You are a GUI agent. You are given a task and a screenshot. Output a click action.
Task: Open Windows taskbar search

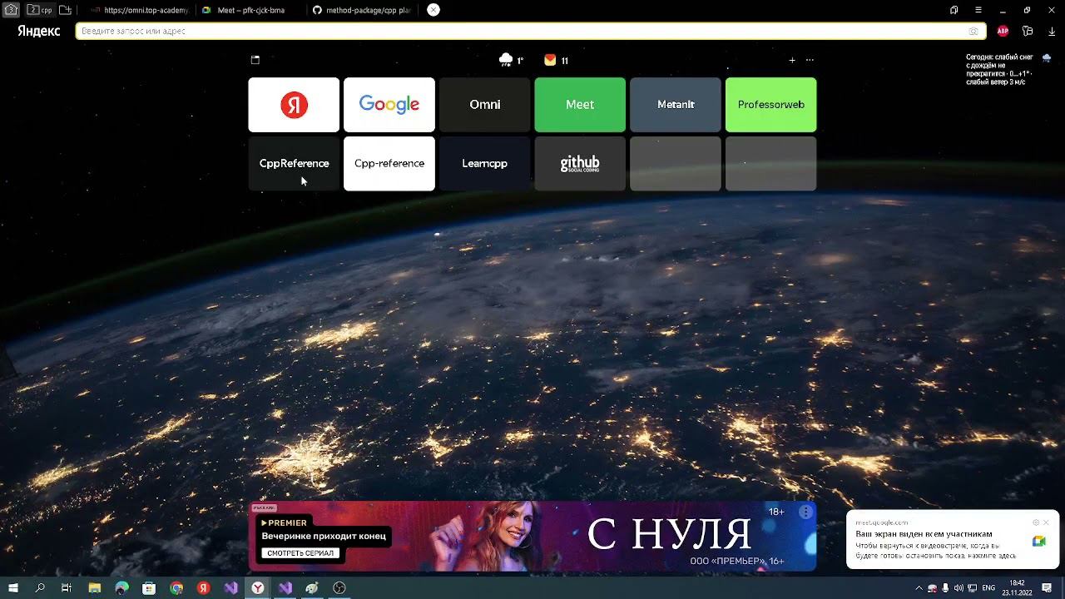40,588
